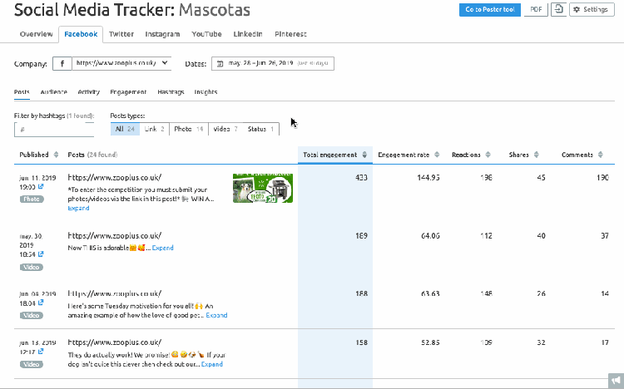Click engagement rate value 144.95
624x389 pixels.
coord(428,177)
